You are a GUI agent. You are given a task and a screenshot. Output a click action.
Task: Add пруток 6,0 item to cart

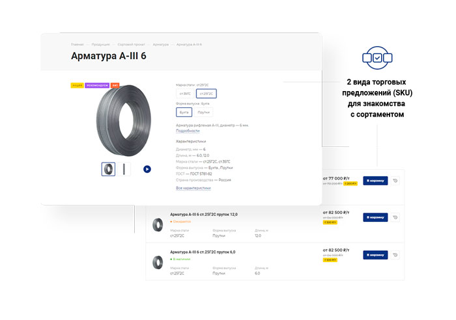(375, 255)
